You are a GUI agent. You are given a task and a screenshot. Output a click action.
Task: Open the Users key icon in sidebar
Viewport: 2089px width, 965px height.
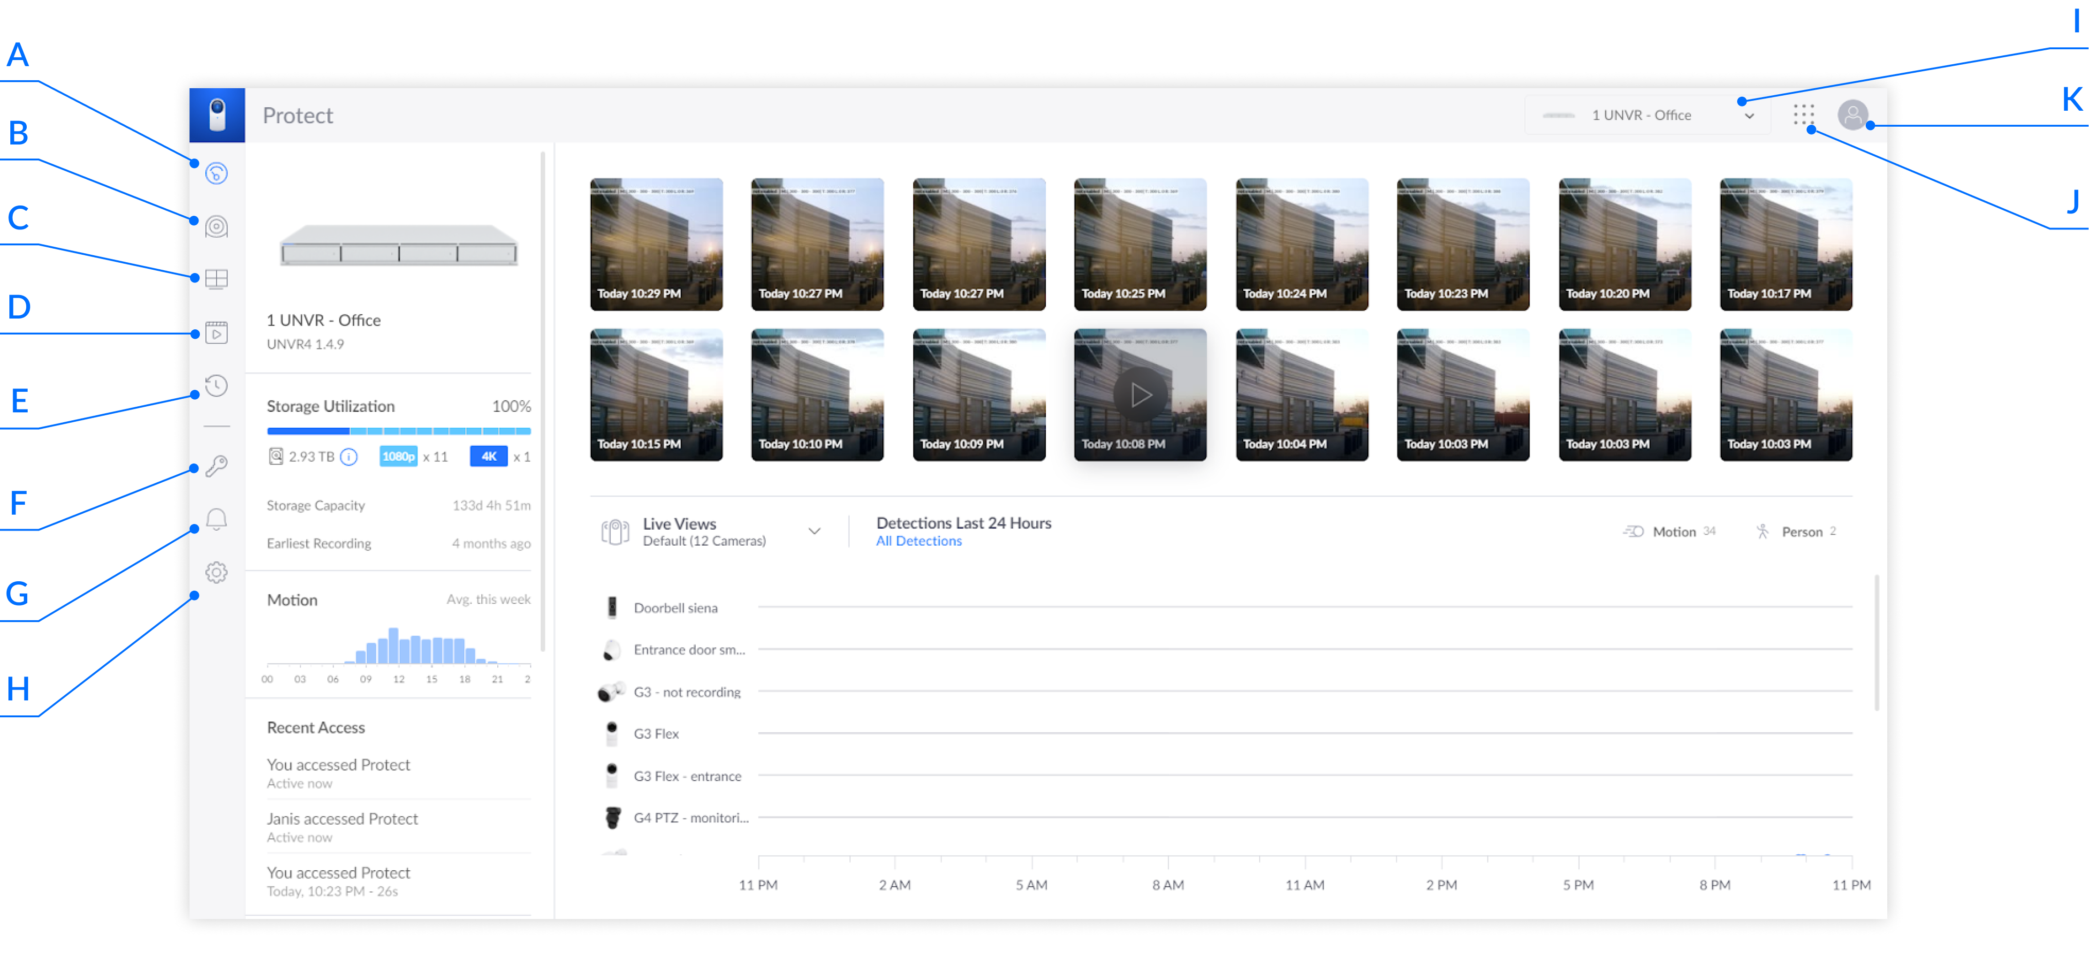(217, 465)
